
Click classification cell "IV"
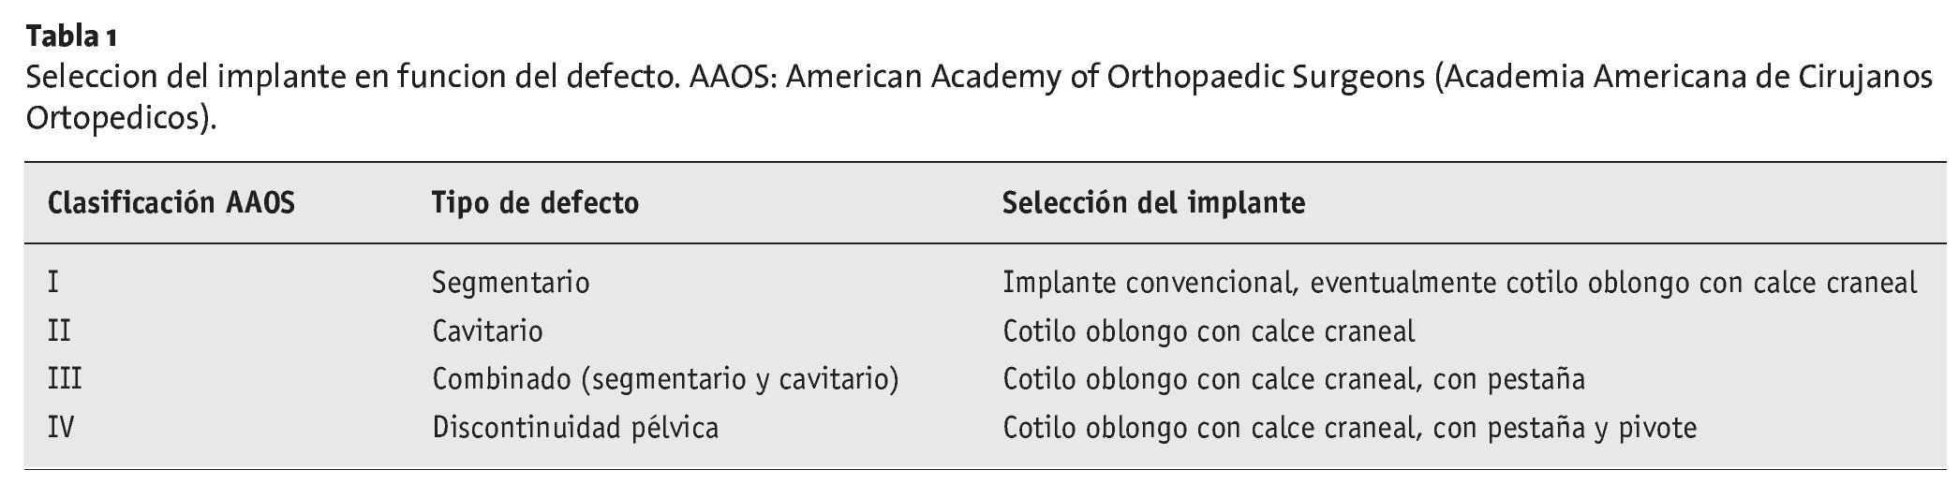point(62,428)
